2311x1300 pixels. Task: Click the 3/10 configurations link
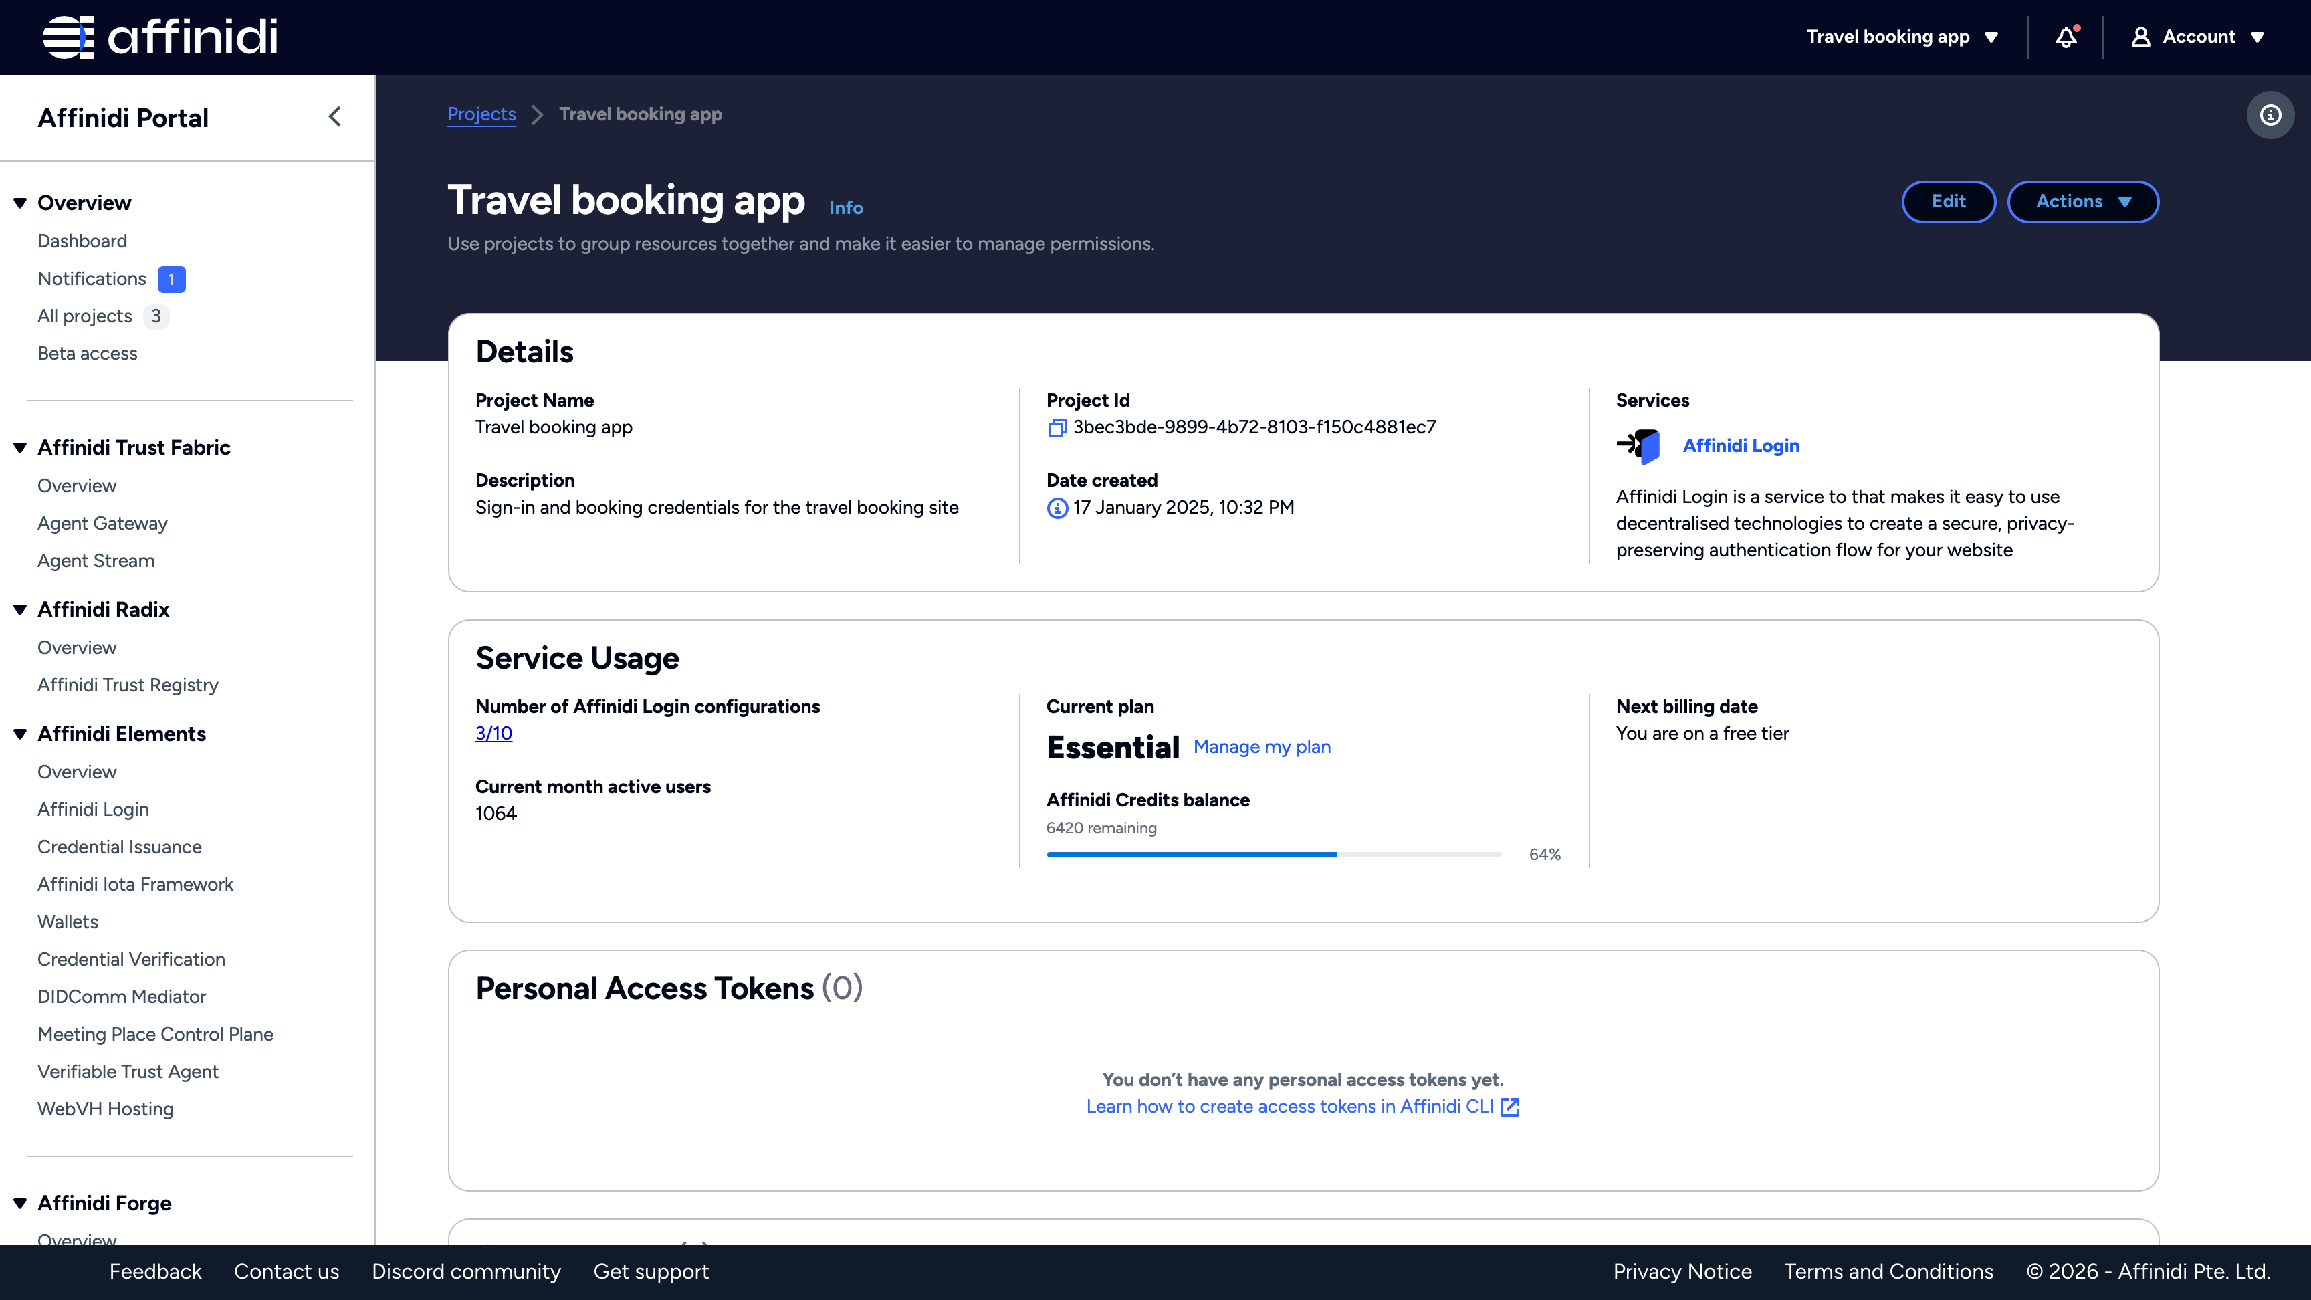[493, 733]
